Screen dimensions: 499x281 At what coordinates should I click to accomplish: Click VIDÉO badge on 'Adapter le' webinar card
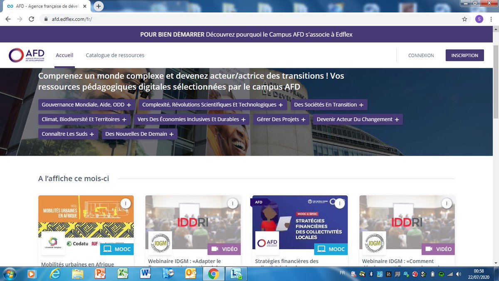[224, 249]
